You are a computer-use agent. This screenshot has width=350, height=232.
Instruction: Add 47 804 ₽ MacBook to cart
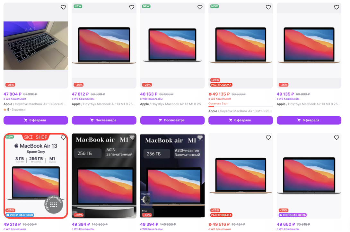(36, 120)
